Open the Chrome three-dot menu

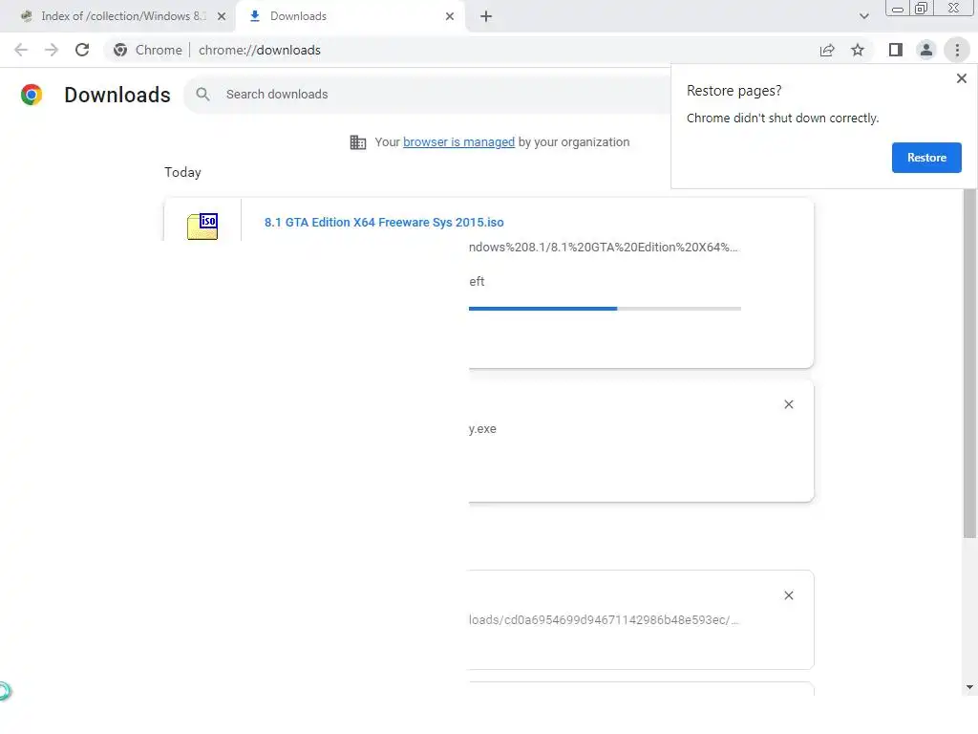tap(957, 50)
